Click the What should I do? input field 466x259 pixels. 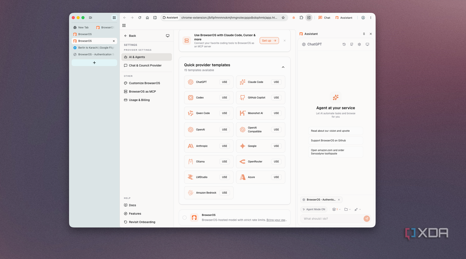point(332,219)
